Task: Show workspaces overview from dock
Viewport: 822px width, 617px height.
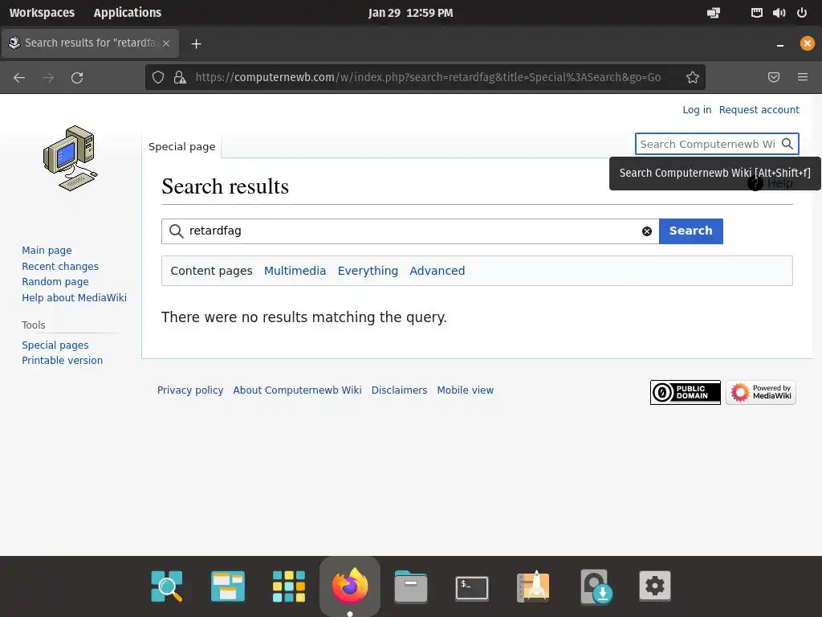Action: tap(227, 586)
